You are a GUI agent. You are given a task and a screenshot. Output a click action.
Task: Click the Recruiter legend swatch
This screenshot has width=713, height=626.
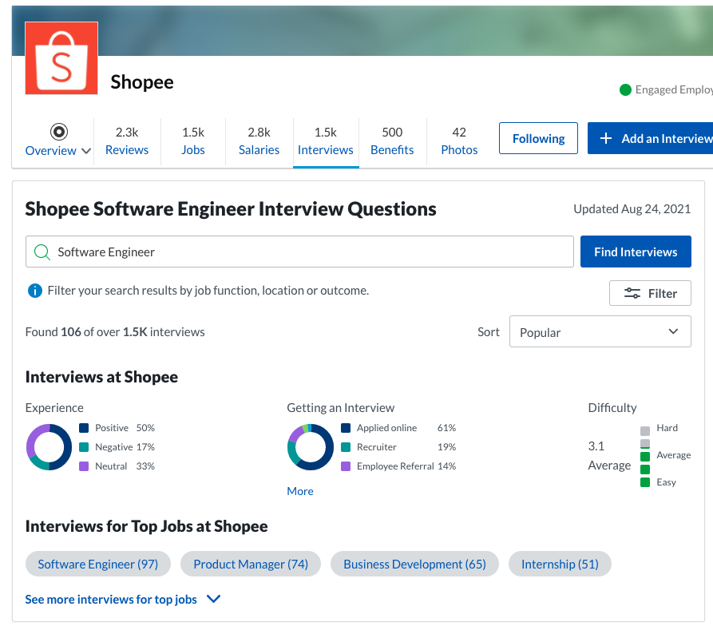(346, 447)
